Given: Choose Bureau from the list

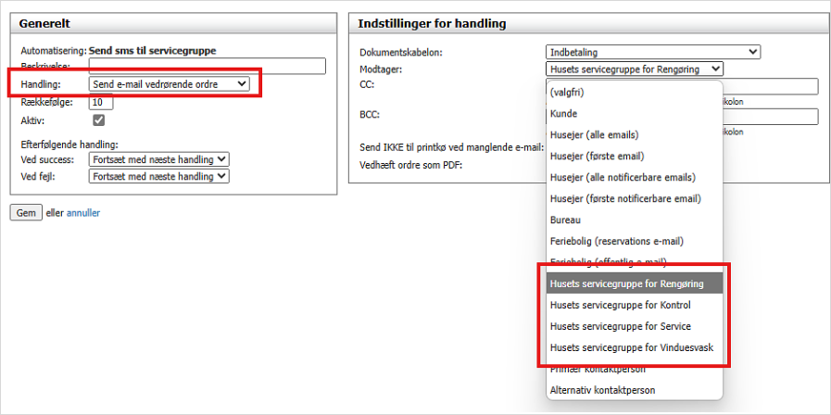Looking at the screenshot, I should (x=635, y=220).
